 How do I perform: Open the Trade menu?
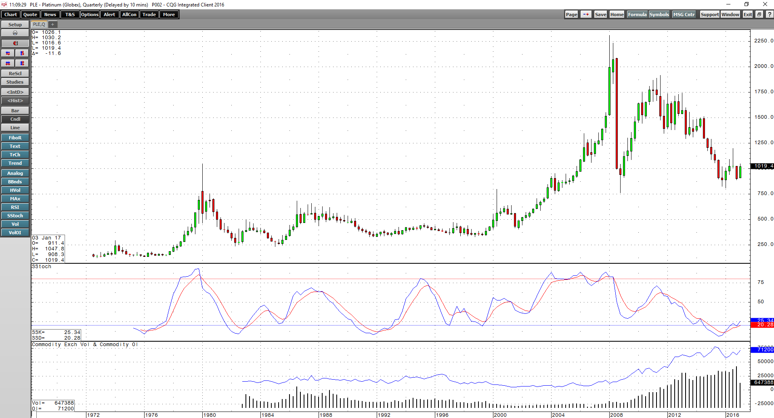[149, 15]
